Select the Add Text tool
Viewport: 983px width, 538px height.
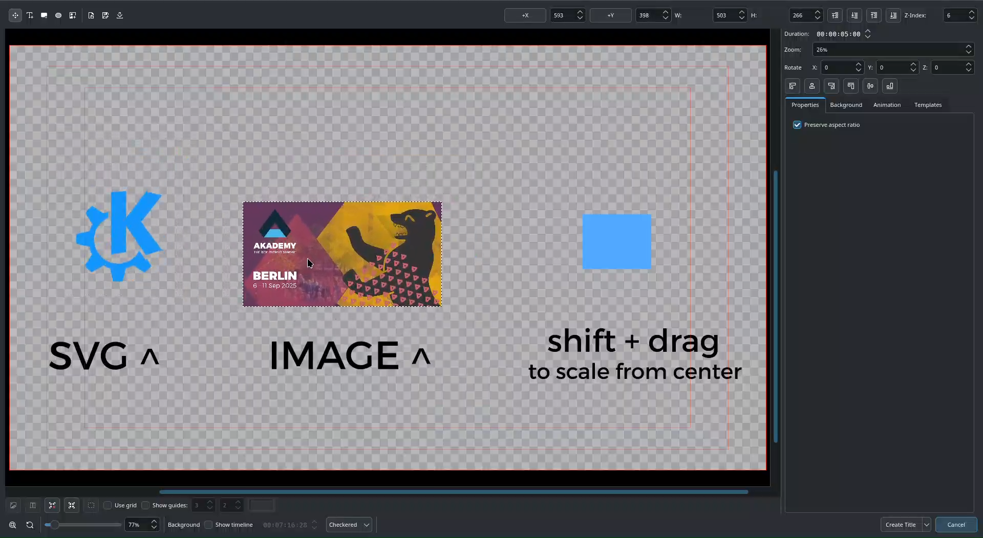pos(30,15)
